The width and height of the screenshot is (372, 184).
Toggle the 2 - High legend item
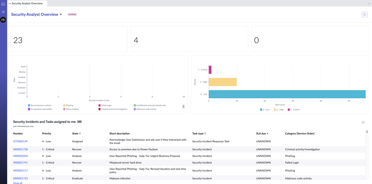coord(279,110)
